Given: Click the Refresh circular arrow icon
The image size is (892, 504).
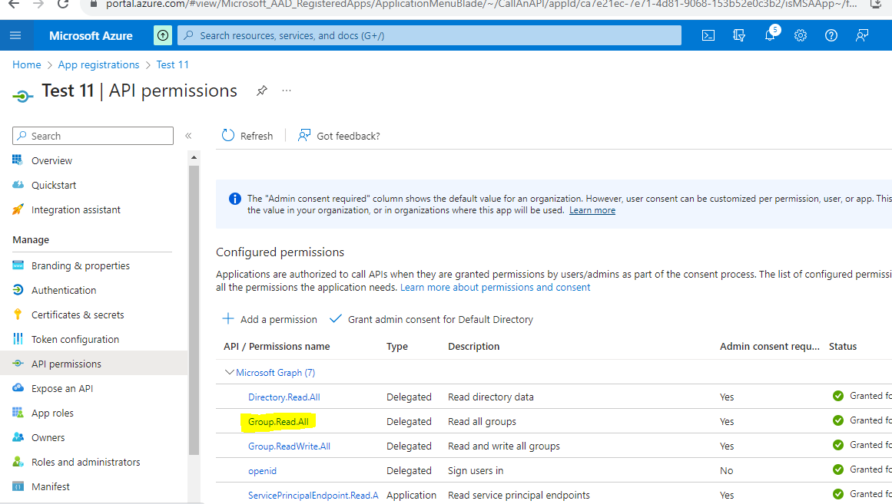Looking at the screenshot, I should (x=228, y=135).
